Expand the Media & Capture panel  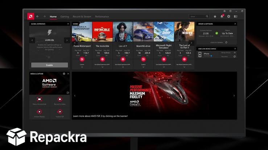pyautogui.click(x=68, y=74)
